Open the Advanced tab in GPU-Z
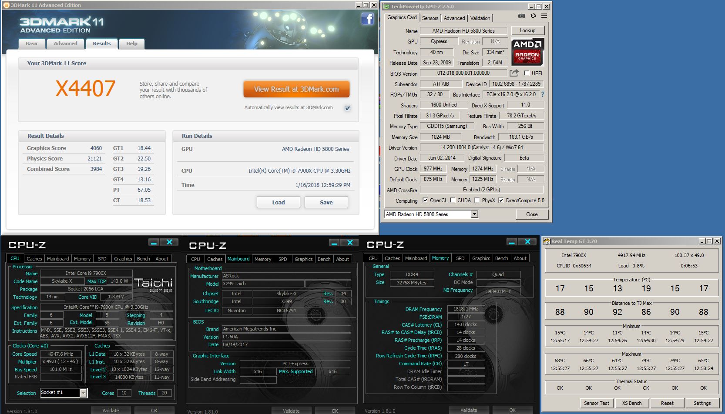The width and height of the screenshot is (725, 414). pos(454,18)
